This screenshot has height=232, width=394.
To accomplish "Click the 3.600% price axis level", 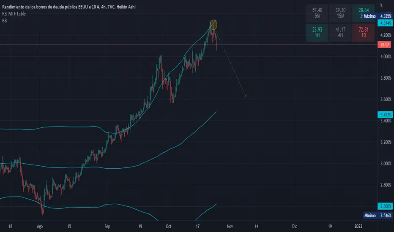I will [x=386, y=99].
